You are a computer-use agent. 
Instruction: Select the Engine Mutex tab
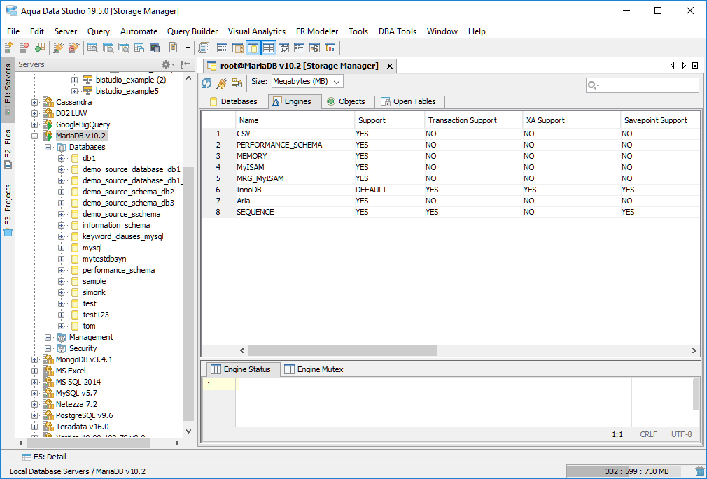point(314,369)
